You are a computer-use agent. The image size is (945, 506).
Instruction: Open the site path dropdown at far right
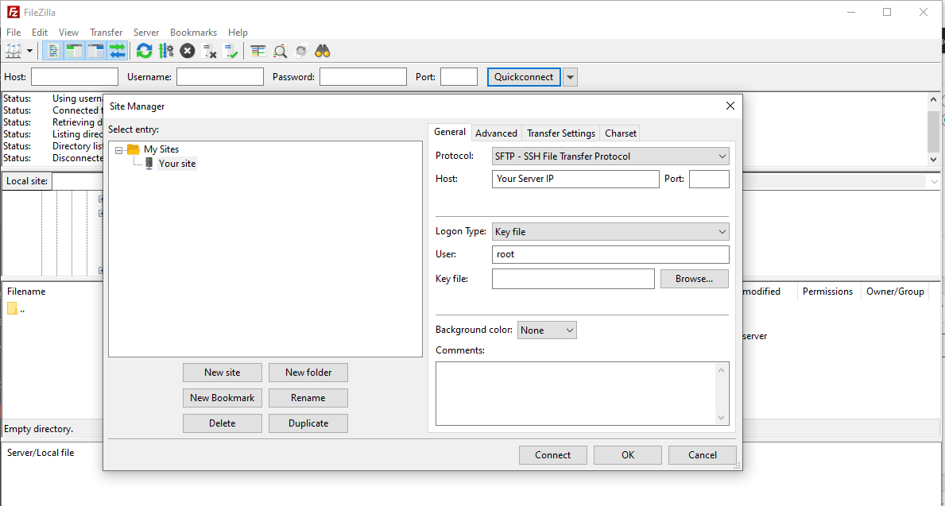(x=935, y=181)
